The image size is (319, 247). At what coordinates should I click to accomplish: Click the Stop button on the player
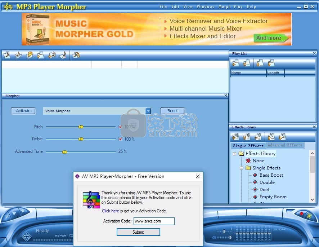pyautogui.click(x=23, y=211)
